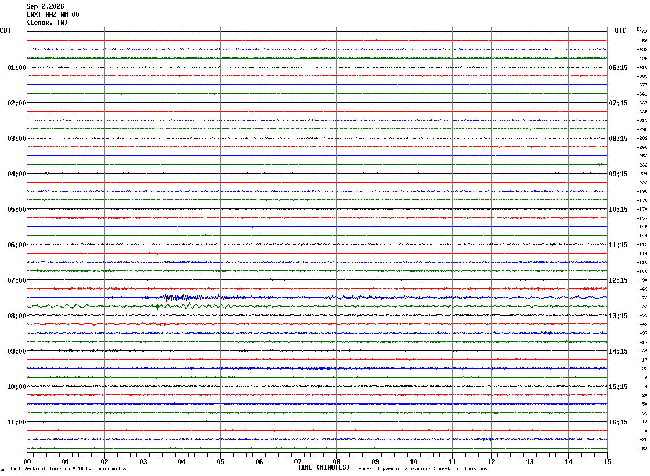The height and width of the screenshot is (476, 650).
Task: Click the 13:15 UTC time label
Action: [x=618, y=316]
